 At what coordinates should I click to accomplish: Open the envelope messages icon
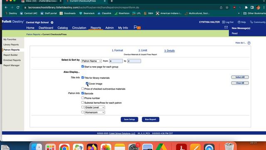coord(226,27)
